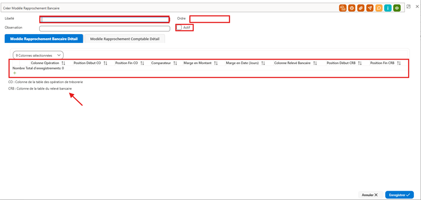Click into the Observation text field
Image resolution: width=421 pixels, height=200 pixels.
[x=105, y=28]
